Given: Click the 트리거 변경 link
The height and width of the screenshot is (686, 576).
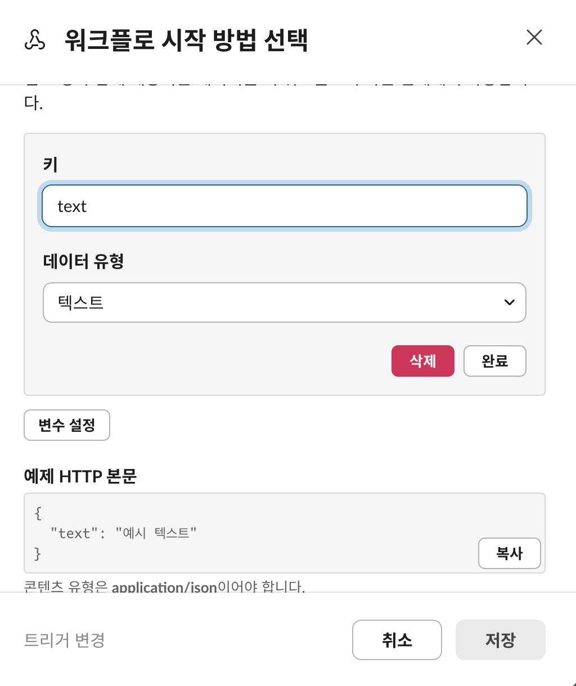Looking at the screenshot, I should point(65,640).
